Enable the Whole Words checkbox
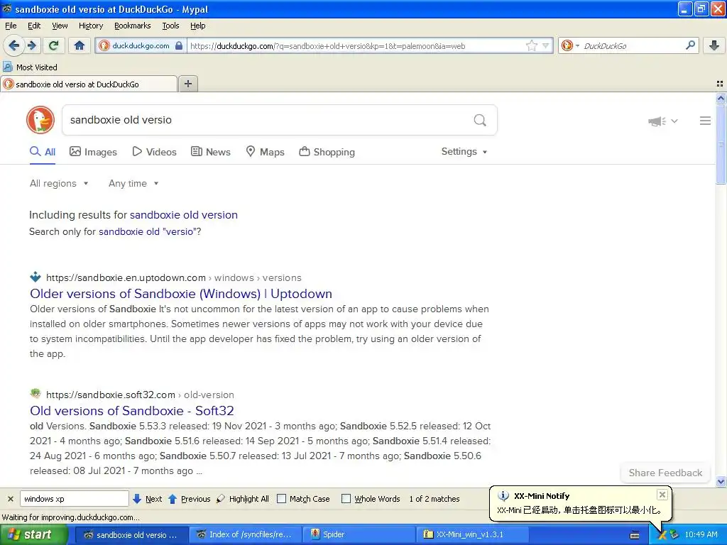 pyautogui.click(x=346, y=499)
